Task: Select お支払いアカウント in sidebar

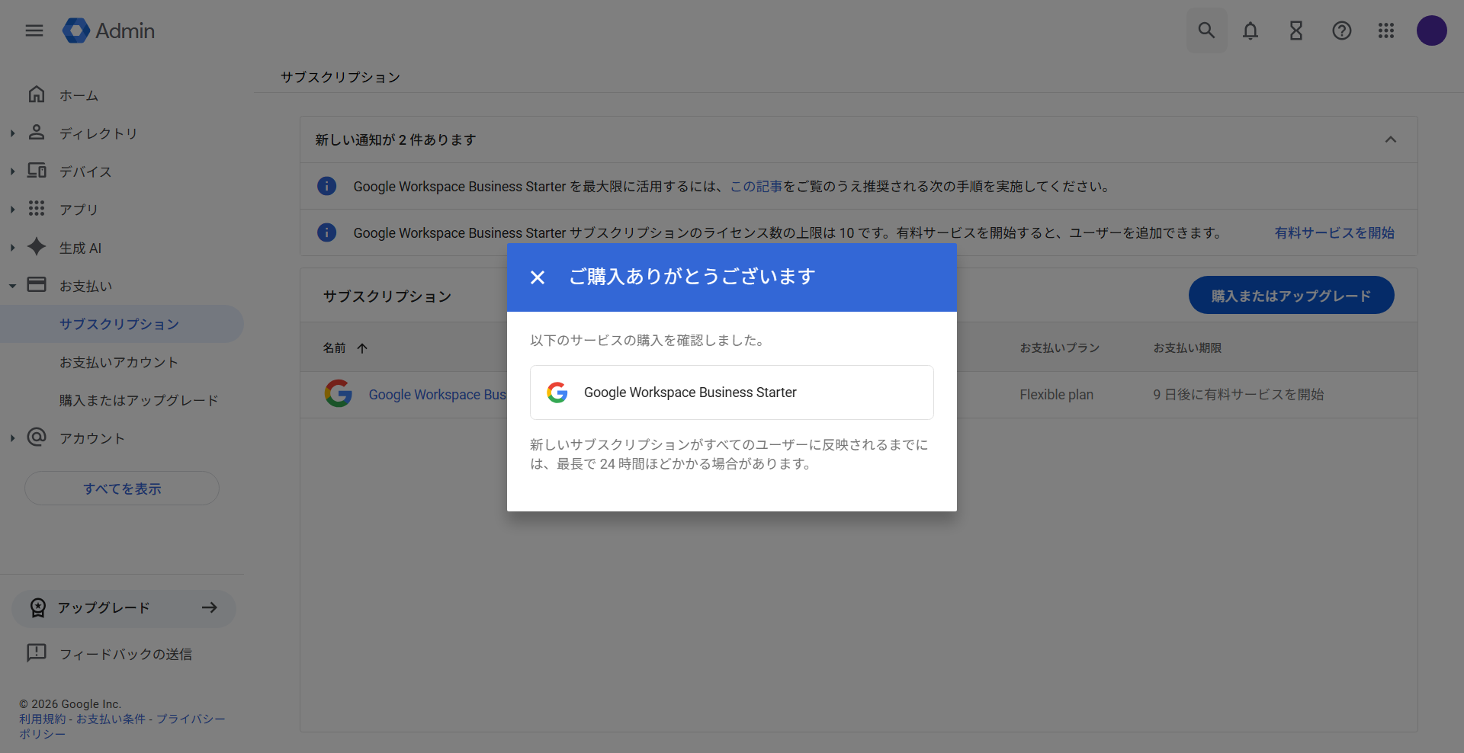Action: point(119,362)
